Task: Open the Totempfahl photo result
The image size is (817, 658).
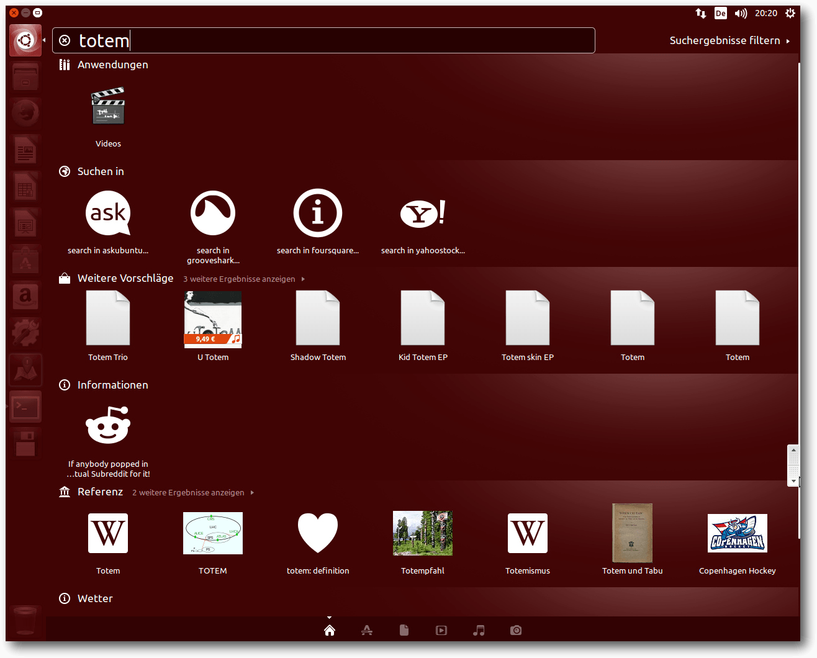Action: [x=423, y=533]
